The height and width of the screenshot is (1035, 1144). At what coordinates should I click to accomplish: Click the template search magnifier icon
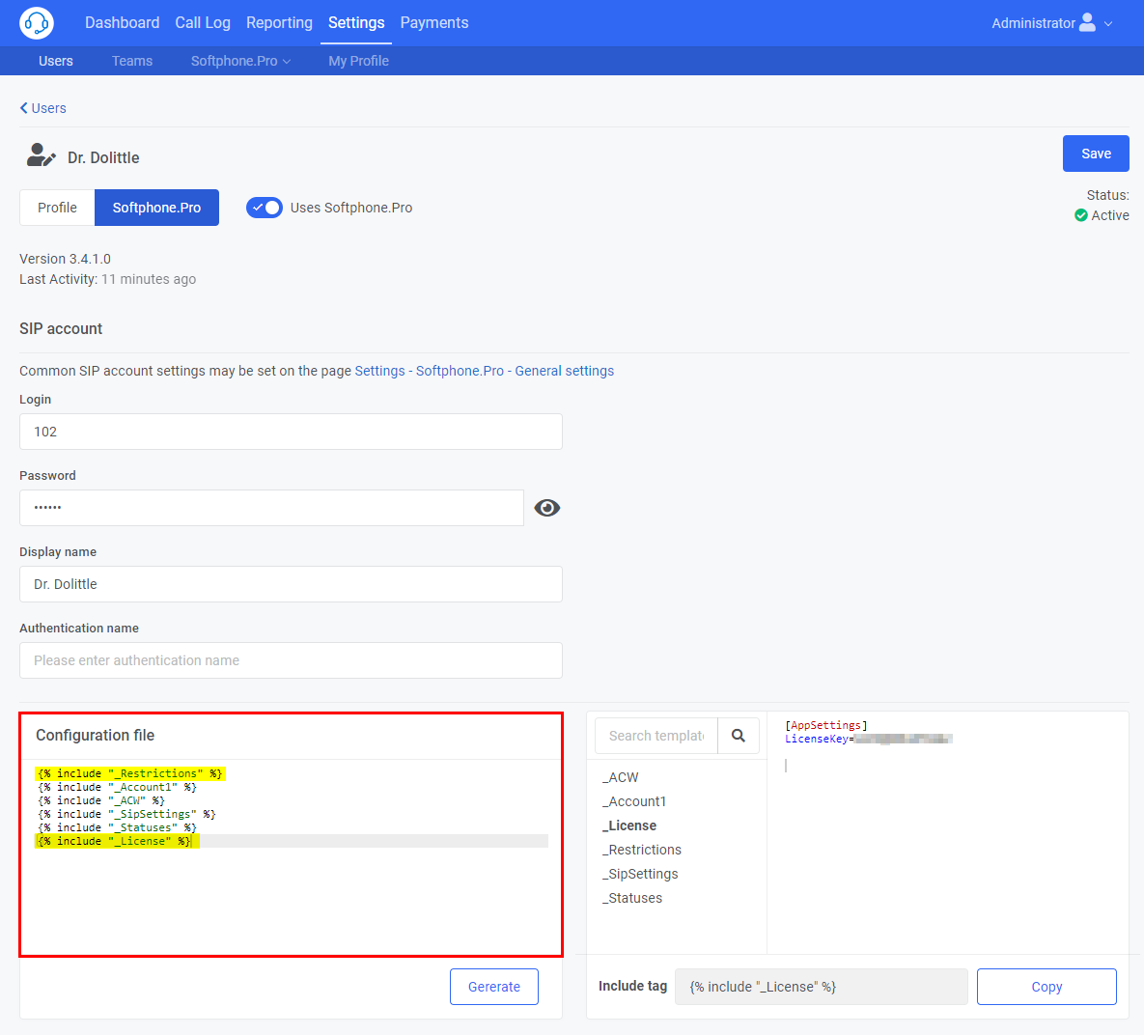(x=739, y=736)
